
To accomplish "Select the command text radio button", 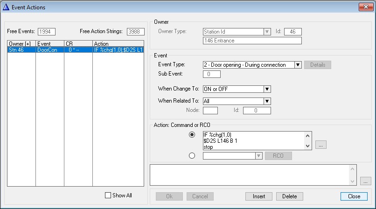I will click(x=192, y=135).
